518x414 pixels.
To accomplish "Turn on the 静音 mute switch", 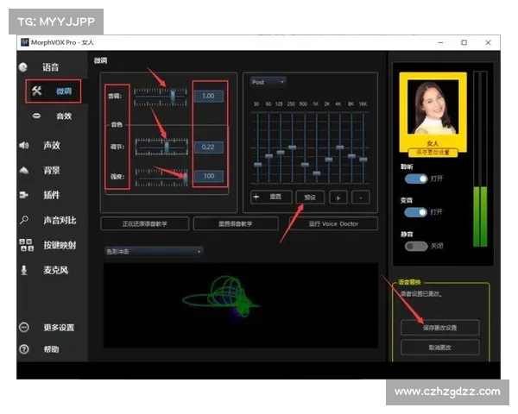I will click(416, 247).
